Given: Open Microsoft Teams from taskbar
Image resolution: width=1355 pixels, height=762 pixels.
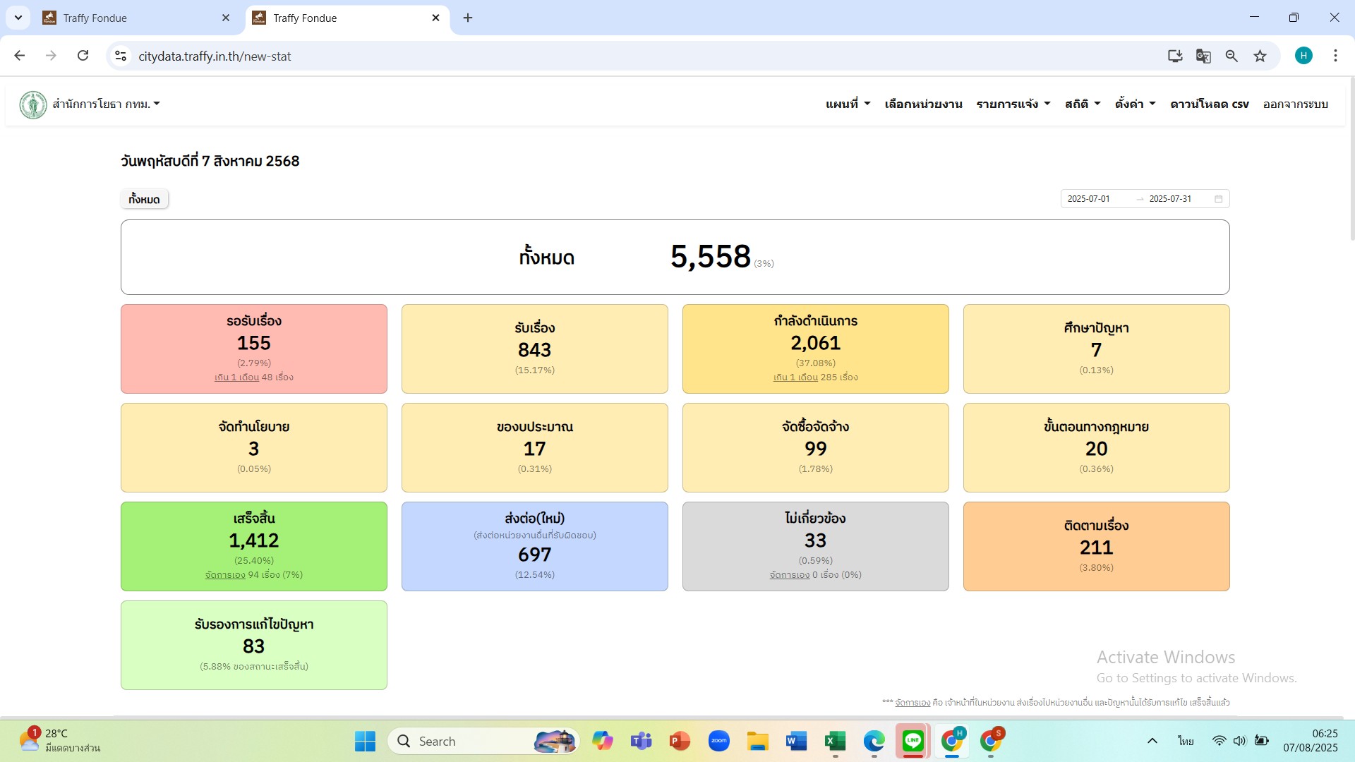Looking at the screenshot, I should (641, 741).
